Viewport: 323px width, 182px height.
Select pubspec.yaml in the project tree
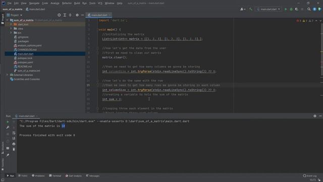25,62
